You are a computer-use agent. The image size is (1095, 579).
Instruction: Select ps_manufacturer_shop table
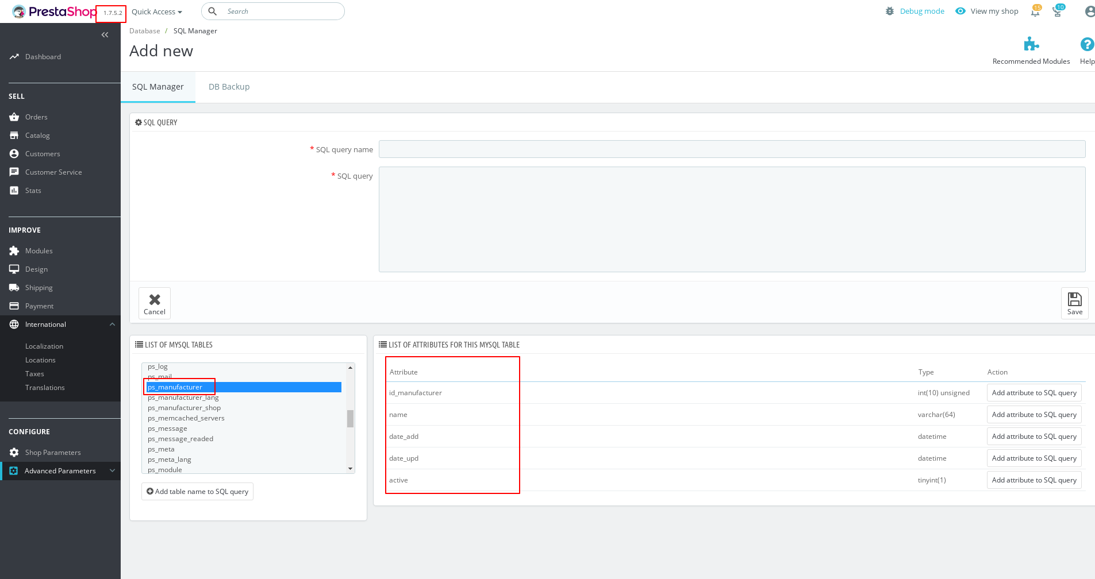coord(244,408)
